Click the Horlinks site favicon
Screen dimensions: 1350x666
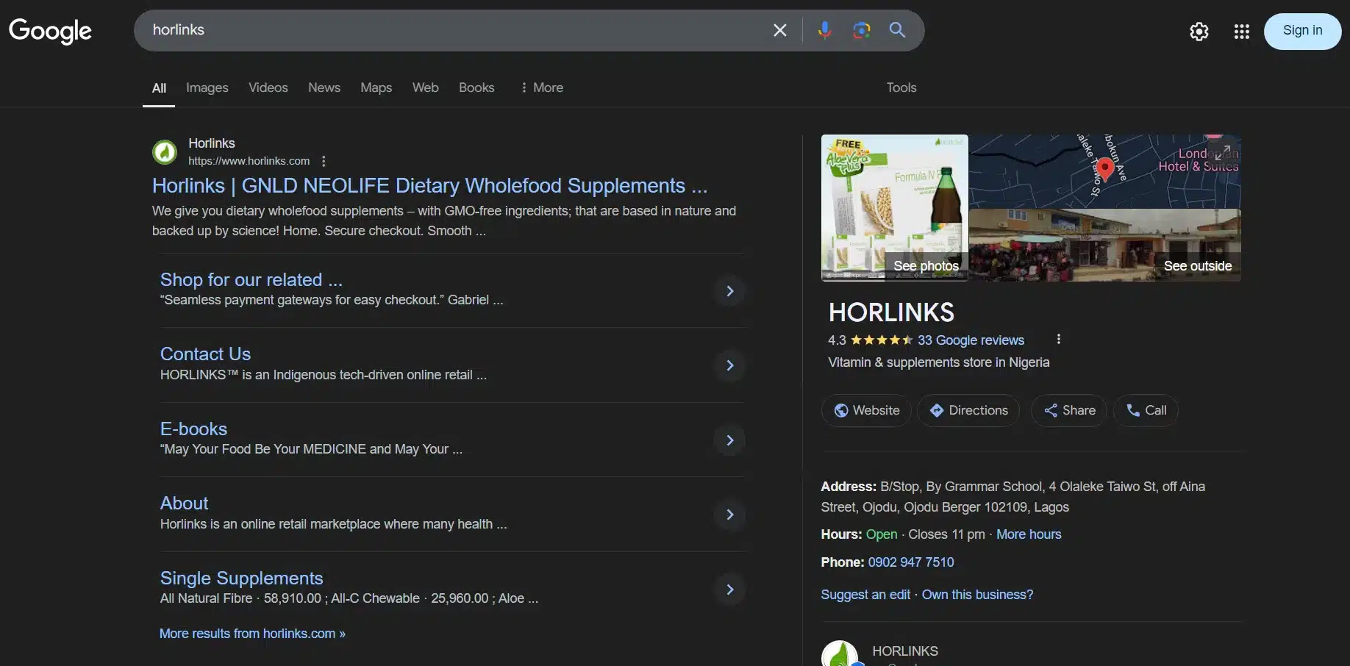tap(165, 152)
